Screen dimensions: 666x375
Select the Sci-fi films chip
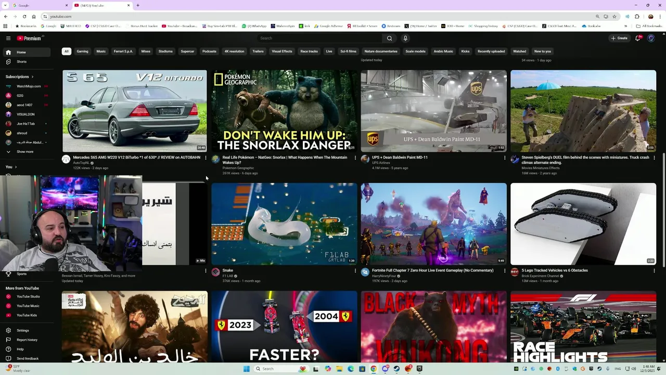[x=349, y=51]
